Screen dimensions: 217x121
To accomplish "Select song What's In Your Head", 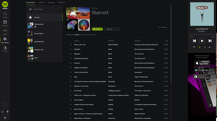I will (81, 86).
